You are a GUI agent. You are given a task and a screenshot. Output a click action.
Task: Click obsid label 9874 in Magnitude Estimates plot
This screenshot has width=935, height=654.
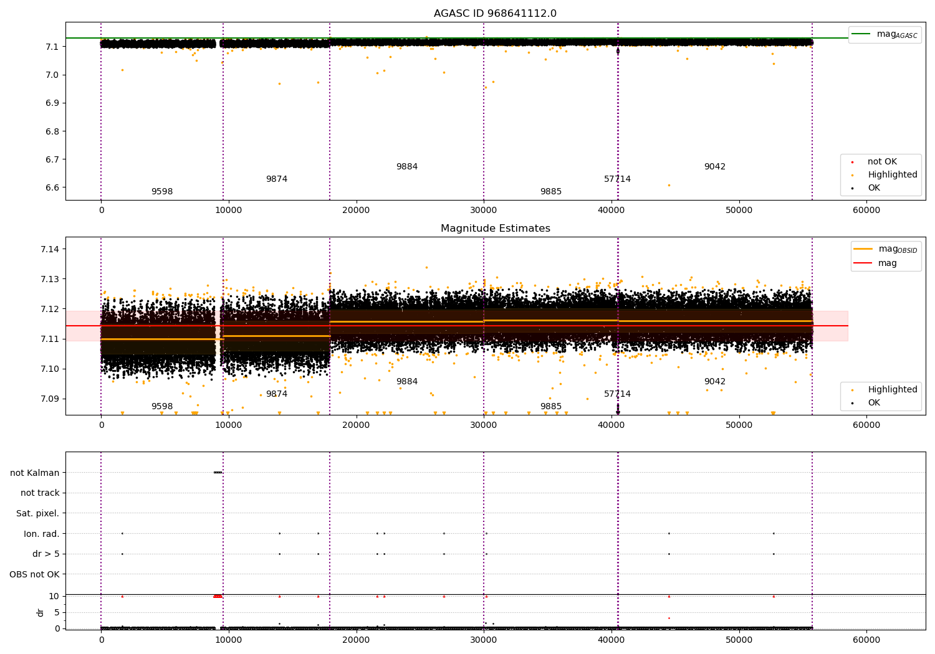(x=277, y=394)
